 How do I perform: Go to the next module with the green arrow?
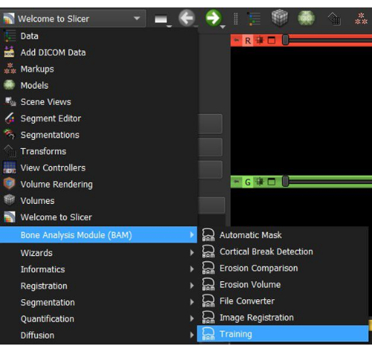(214, 18)
